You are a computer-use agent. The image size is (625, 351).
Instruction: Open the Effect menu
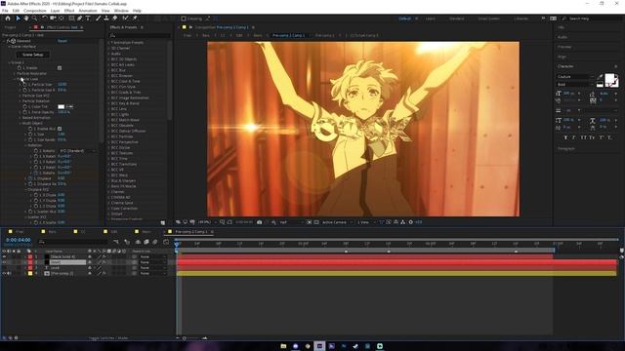pos(69,11)
